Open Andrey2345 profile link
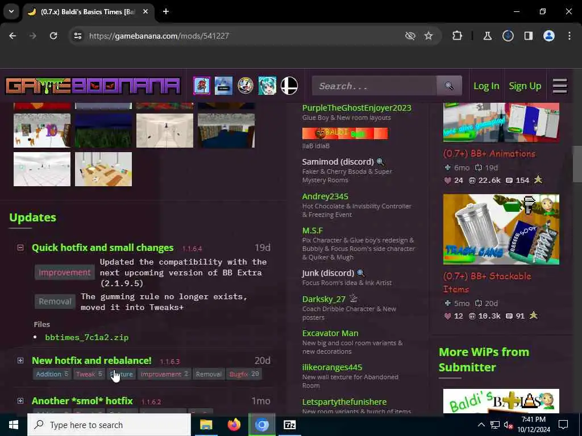 click(x=325, y=196)
